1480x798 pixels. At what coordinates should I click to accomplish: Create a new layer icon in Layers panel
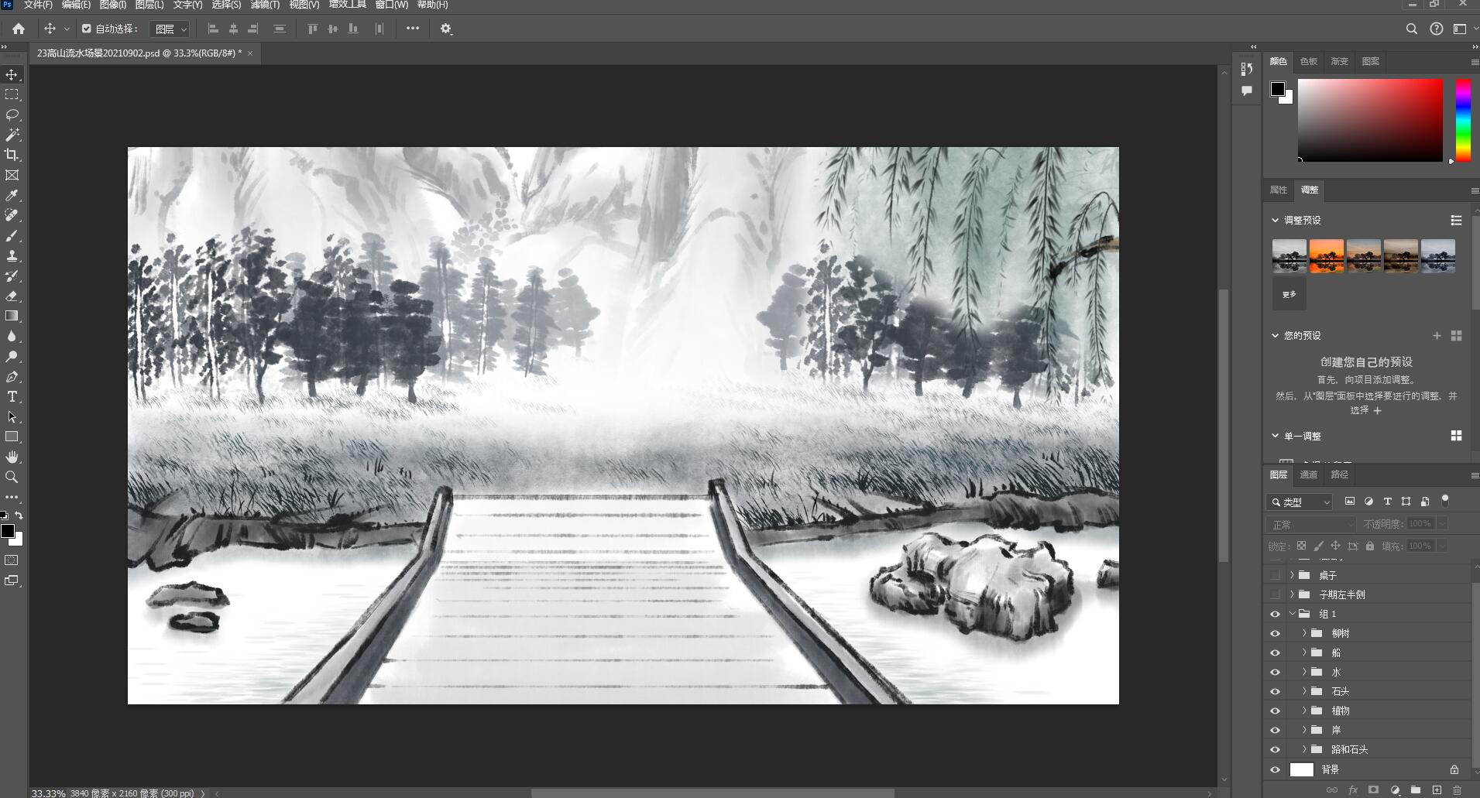point(1437,790)
